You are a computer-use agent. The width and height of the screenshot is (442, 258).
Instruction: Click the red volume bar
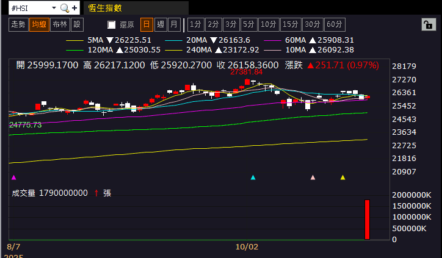pyautogui.click(x=367, y=220)
